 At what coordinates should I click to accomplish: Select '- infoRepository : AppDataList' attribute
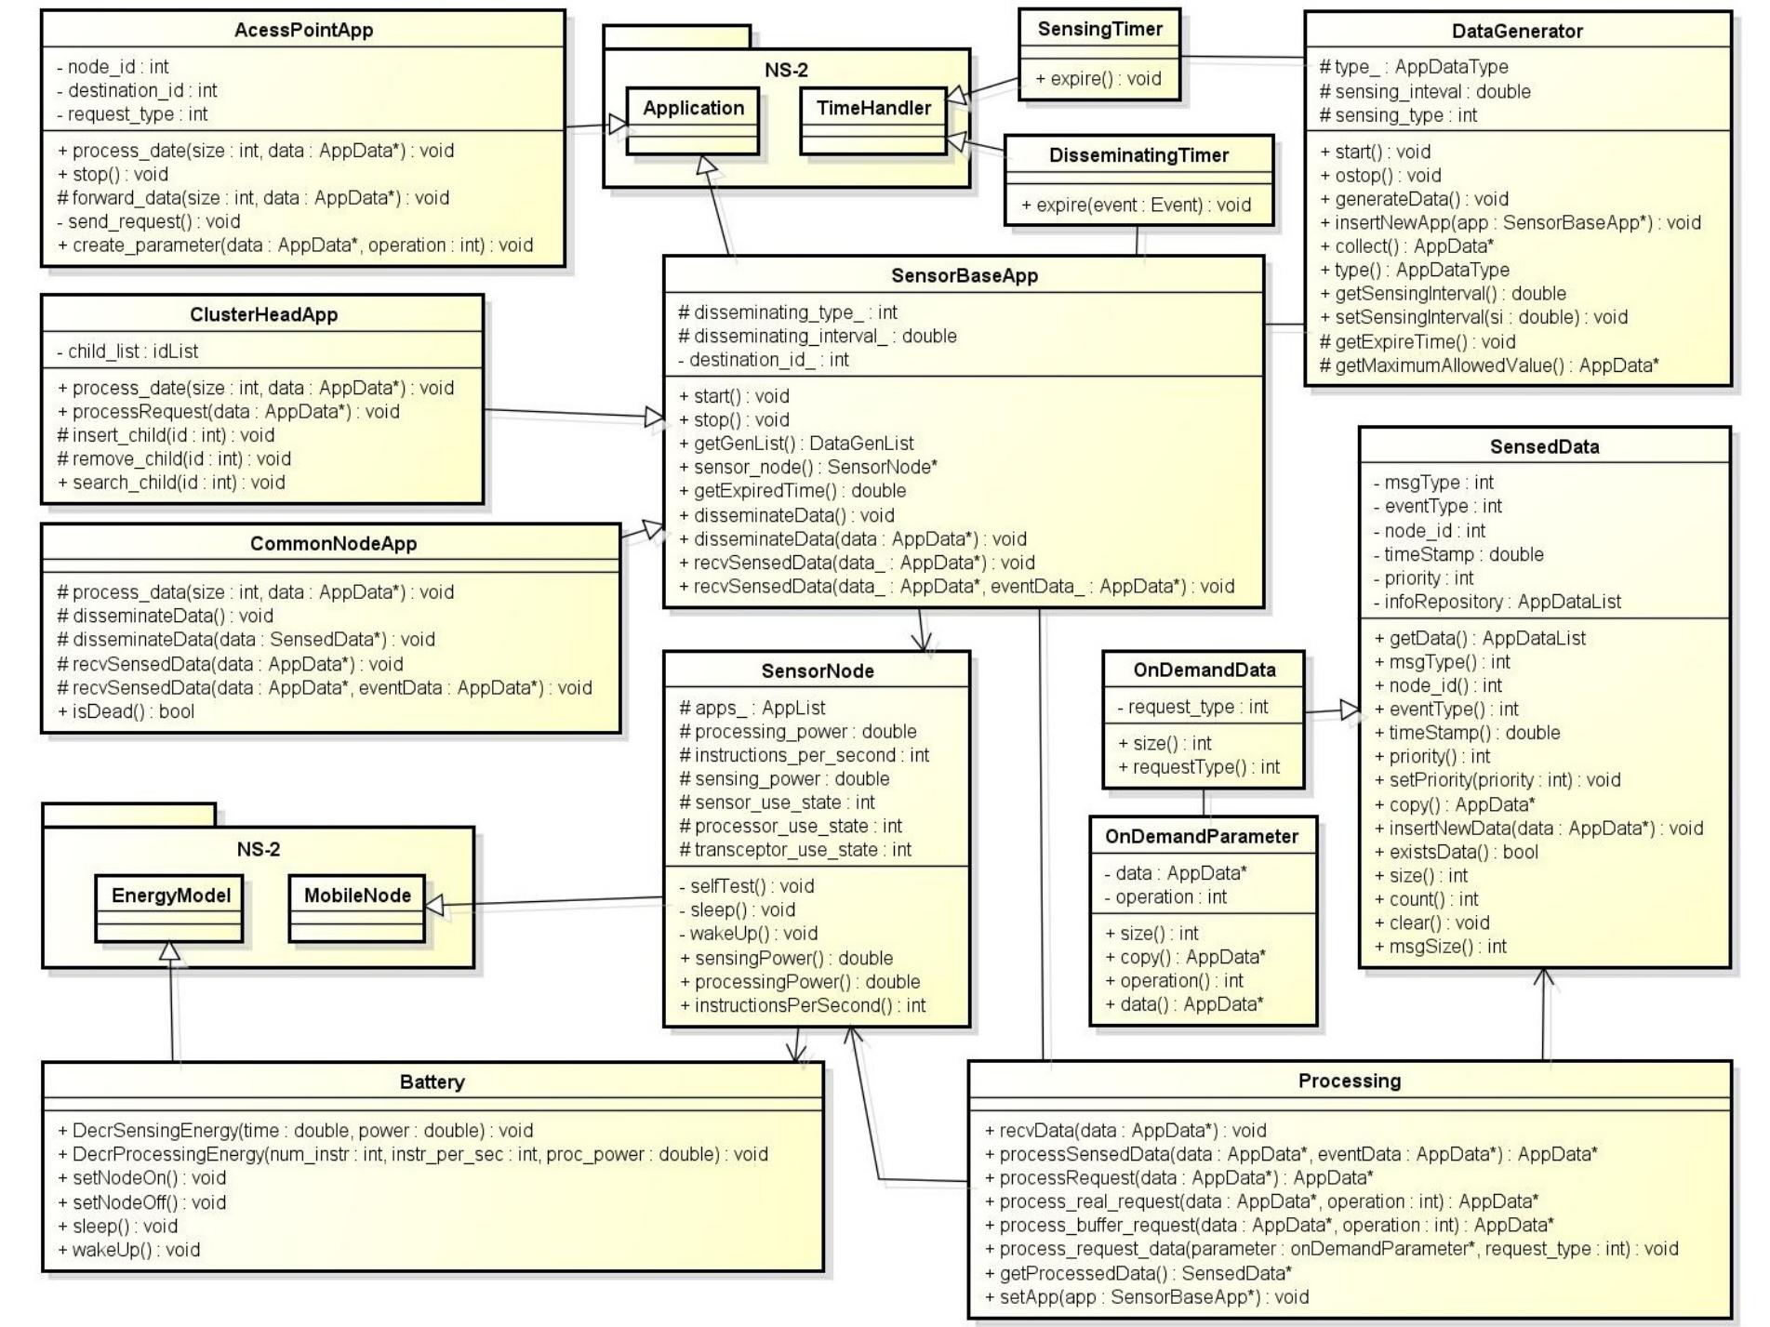pyautogui.click(x=1497, y=602)
